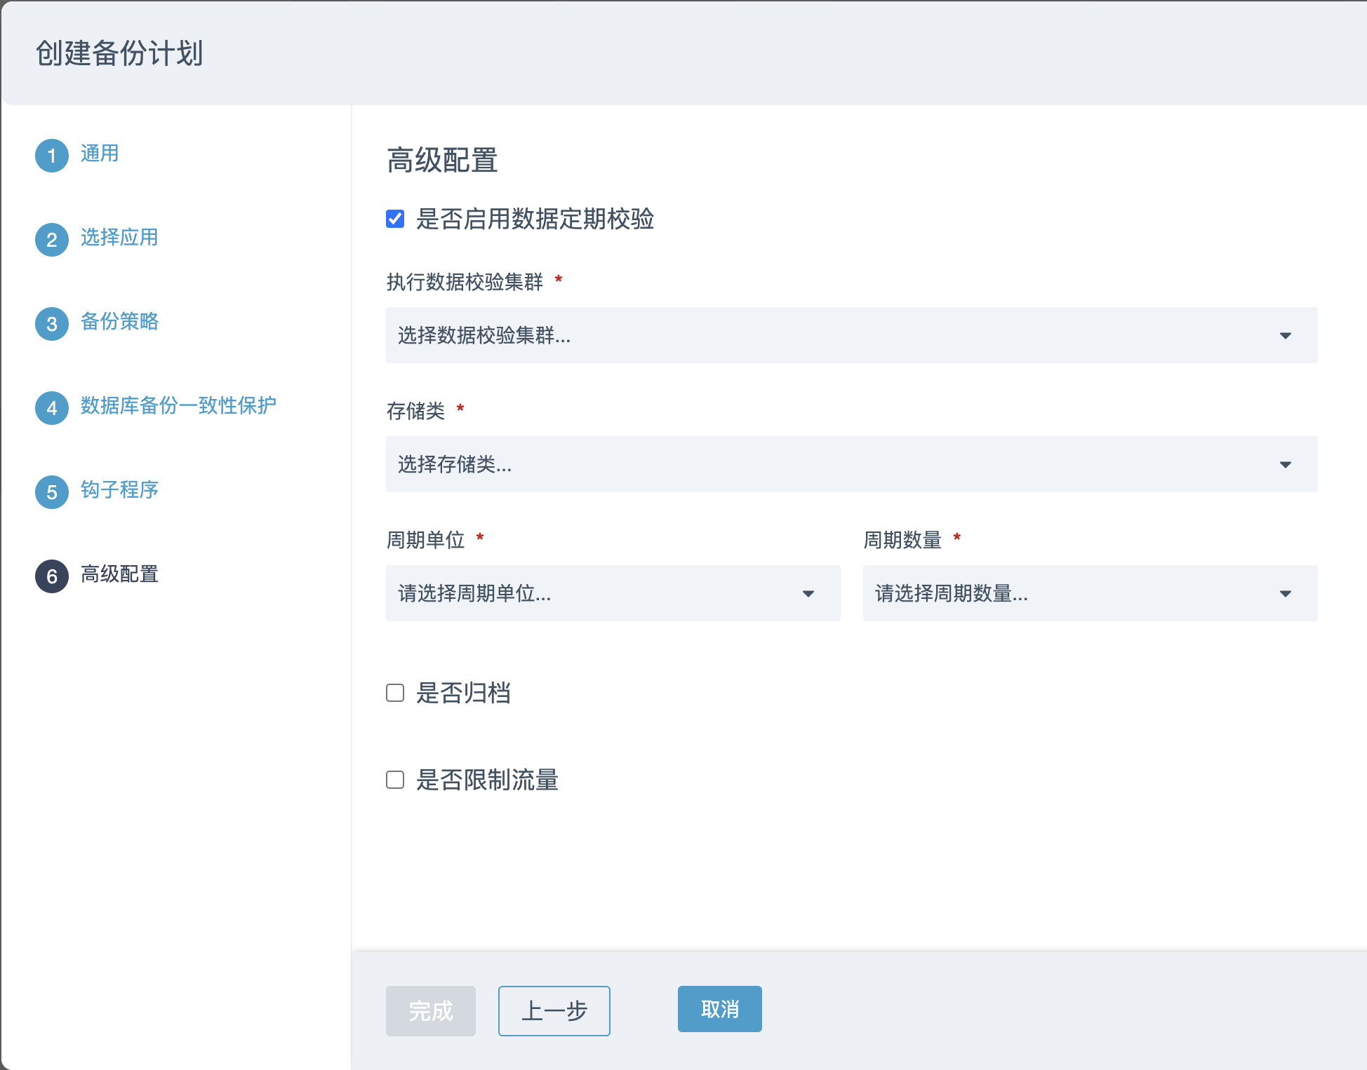This screenshot has width=1367, height=1070.
Task: Enable the 是否归档 checkbox
Action: coord(395,693)
